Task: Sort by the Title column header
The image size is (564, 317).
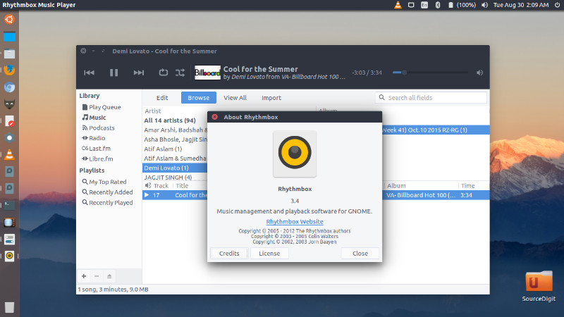Action: coord(182,186)
